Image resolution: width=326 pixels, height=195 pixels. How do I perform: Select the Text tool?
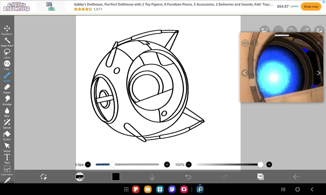click(7, 159)
